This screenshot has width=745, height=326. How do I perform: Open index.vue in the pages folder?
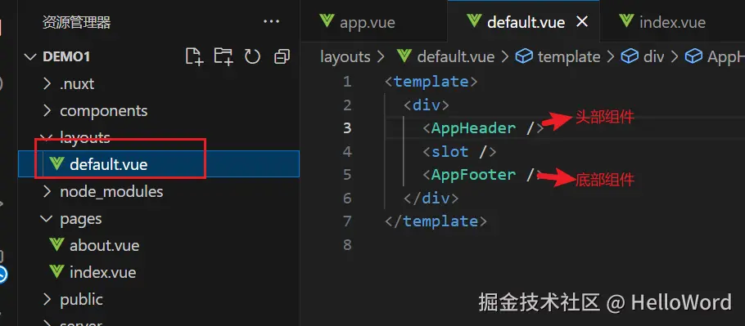159,272
